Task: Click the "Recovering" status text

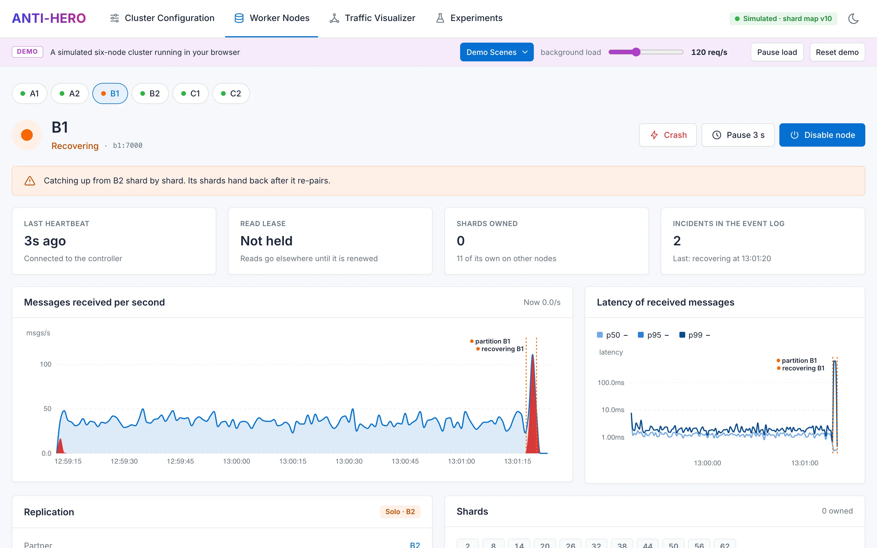Action: pos(75,146)
